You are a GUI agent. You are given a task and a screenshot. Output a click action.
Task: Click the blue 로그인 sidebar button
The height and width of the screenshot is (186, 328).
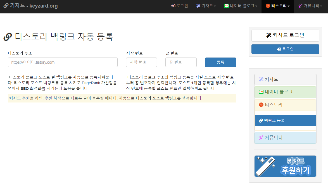coord(285,49)
